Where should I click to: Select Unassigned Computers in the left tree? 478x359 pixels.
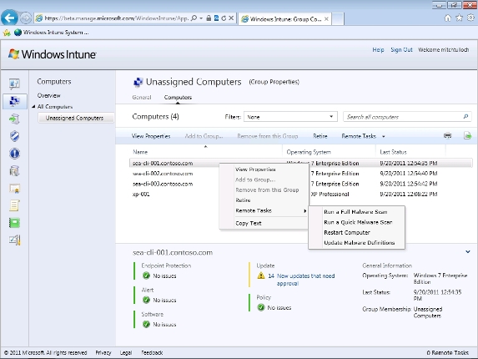tap(75, 118)
